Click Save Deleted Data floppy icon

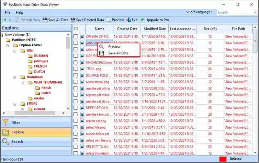pos(73,20)
